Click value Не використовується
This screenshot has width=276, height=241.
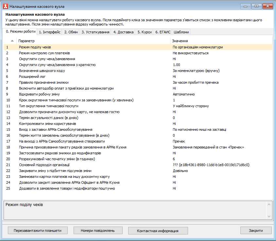(190, 53)
